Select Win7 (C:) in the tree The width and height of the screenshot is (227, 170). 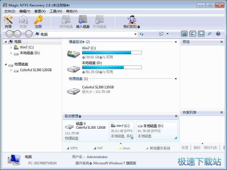[27, 47]
